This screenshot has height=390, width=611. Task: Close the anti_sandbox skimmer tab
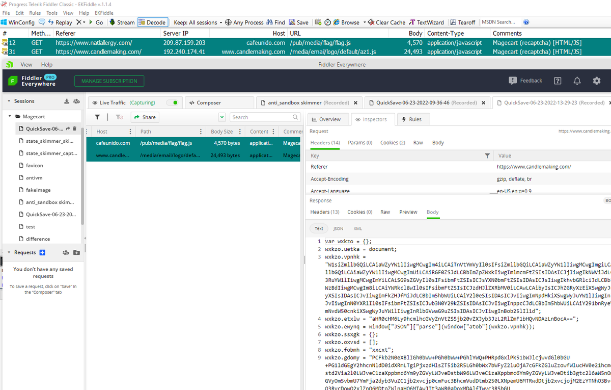click(x=355, y=102)
